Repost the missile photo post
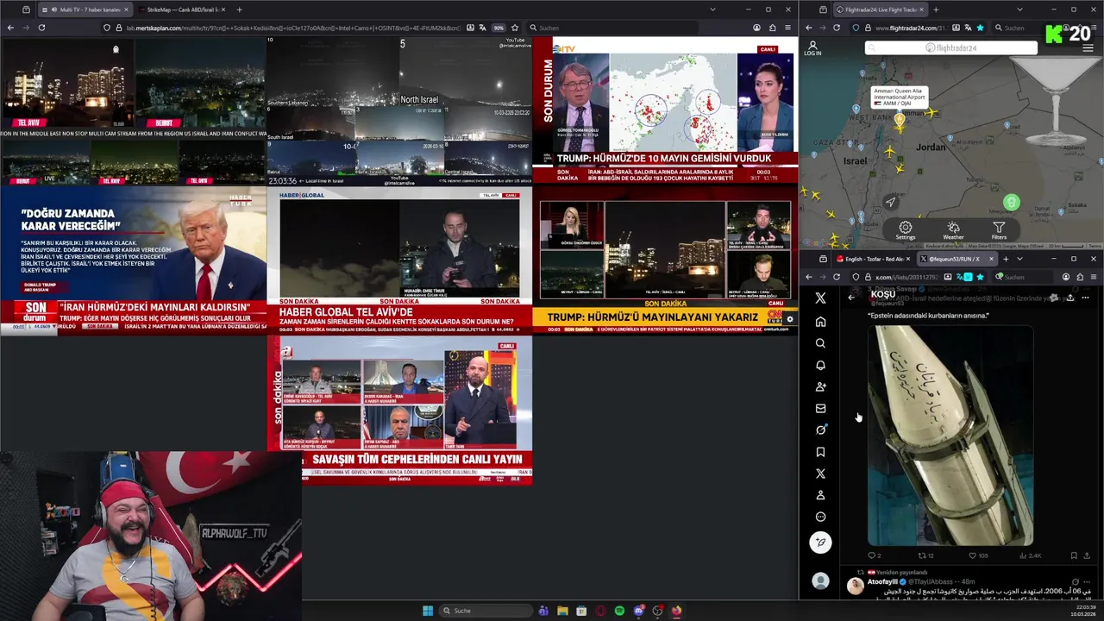1104x621 pixels. coord(925,555)
